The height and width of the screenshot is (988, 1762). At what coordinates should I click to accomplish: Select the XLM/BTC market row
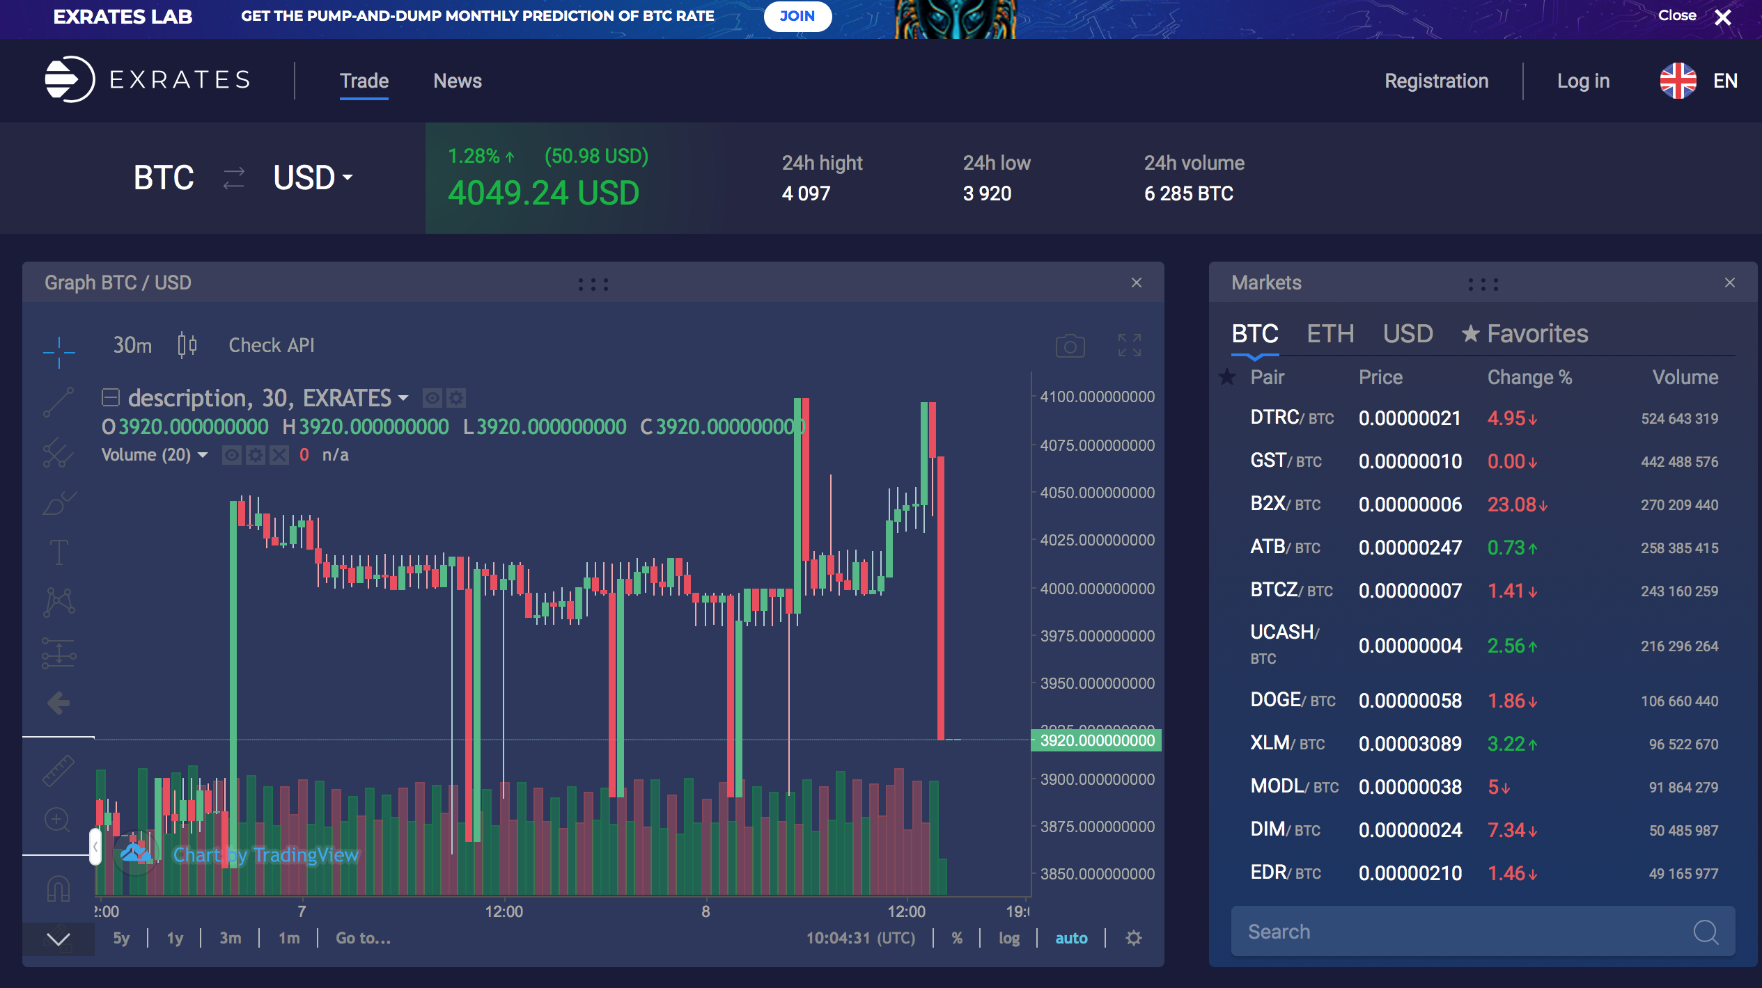coord(1483,744)
